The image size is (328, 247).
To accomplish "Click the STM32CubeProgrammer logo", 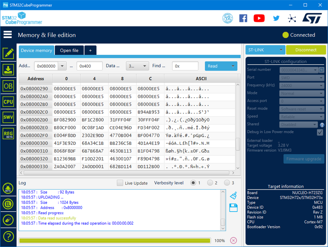I will pos(22,18).
